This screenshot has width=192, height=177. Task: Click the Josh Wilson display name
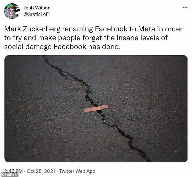tap(37, 8)
